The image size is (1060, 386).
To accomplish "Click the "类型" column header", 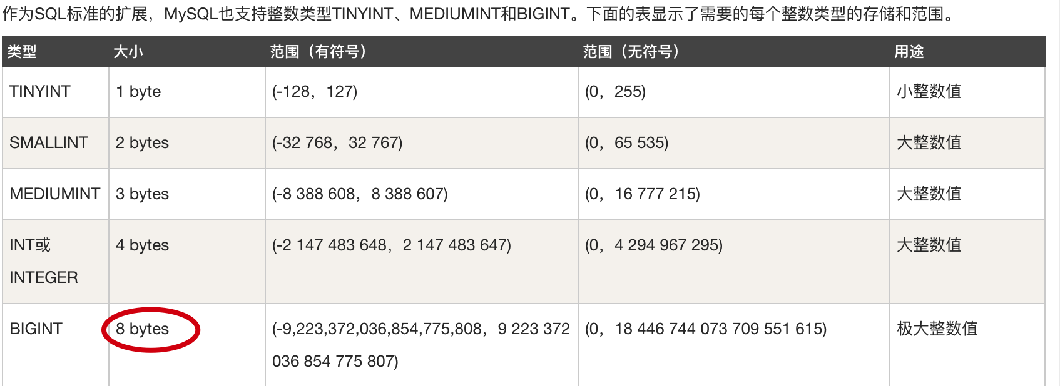I will (x=22, y=52).
